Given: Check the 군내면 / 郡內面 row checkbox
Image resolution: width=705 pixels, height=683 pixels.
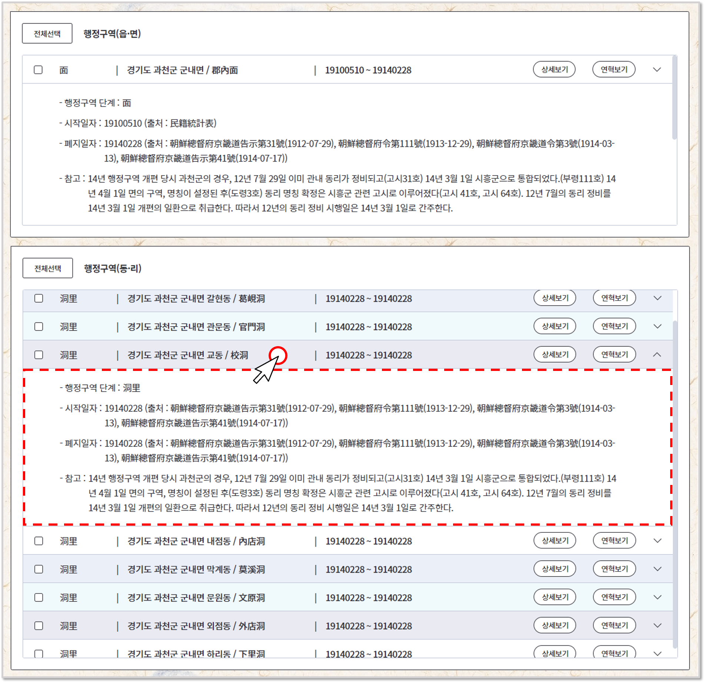Looking at the screenshot, I should [38, 70].
